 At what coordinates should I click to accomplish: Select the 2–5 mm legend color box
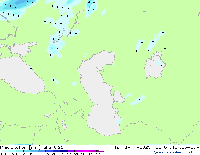[x=27, y=151]
